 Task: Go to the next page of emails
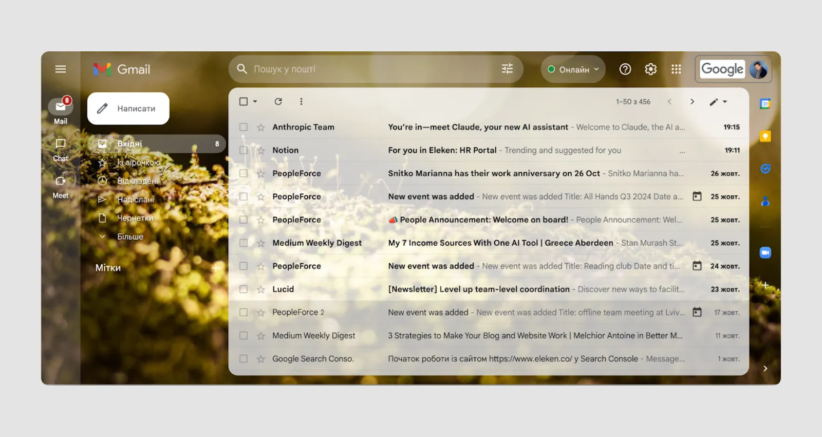coord(692,101)
